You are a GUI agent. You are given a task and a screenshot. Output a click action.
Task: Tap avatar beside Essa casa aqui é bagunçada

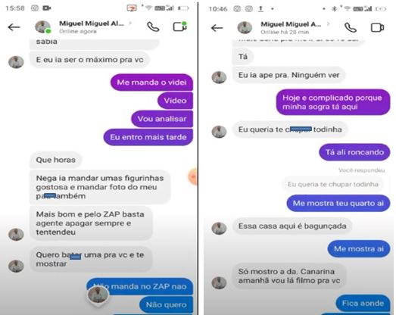coord(219,229)
